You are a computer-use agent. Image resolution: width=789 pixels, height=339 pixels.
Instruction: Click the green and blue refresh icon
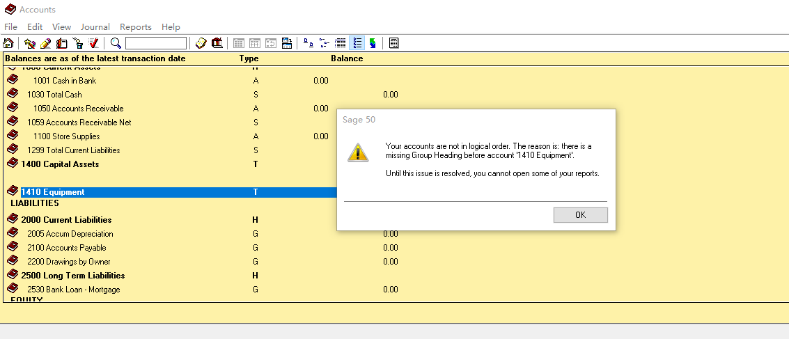(373, 43)
